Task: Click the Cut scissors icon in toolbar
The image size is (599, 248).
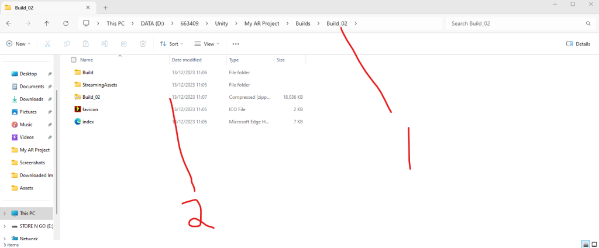Action: (48, 44)
